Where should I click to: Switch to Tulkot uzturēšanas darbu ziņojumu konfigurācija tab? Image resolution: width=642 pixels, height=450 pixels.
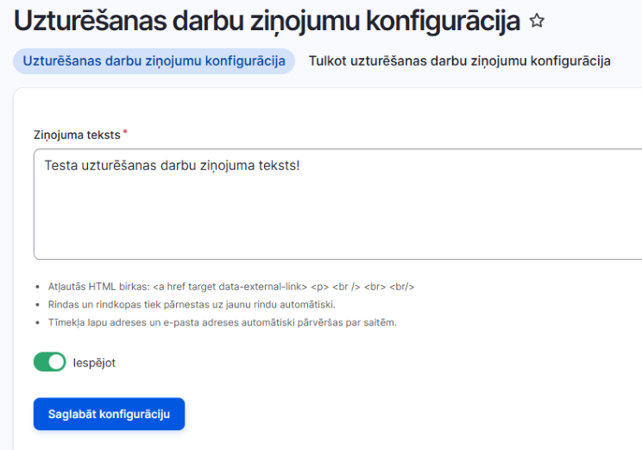pos(459,61)
